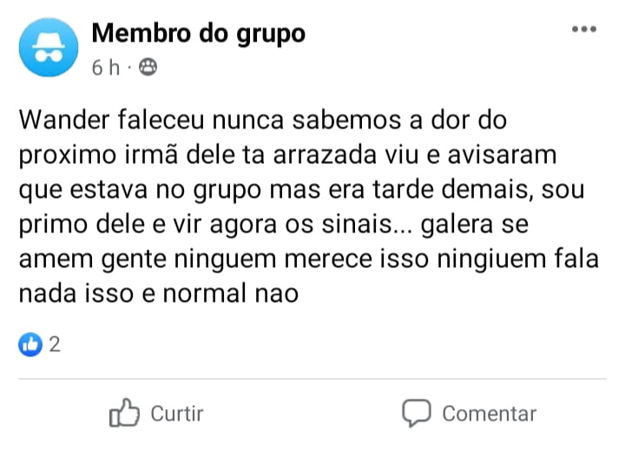Toggle like using the thumbs-up outline icon
Image resolution: width=625 pixels, height=458 pixels.
(x=124, y=413)
